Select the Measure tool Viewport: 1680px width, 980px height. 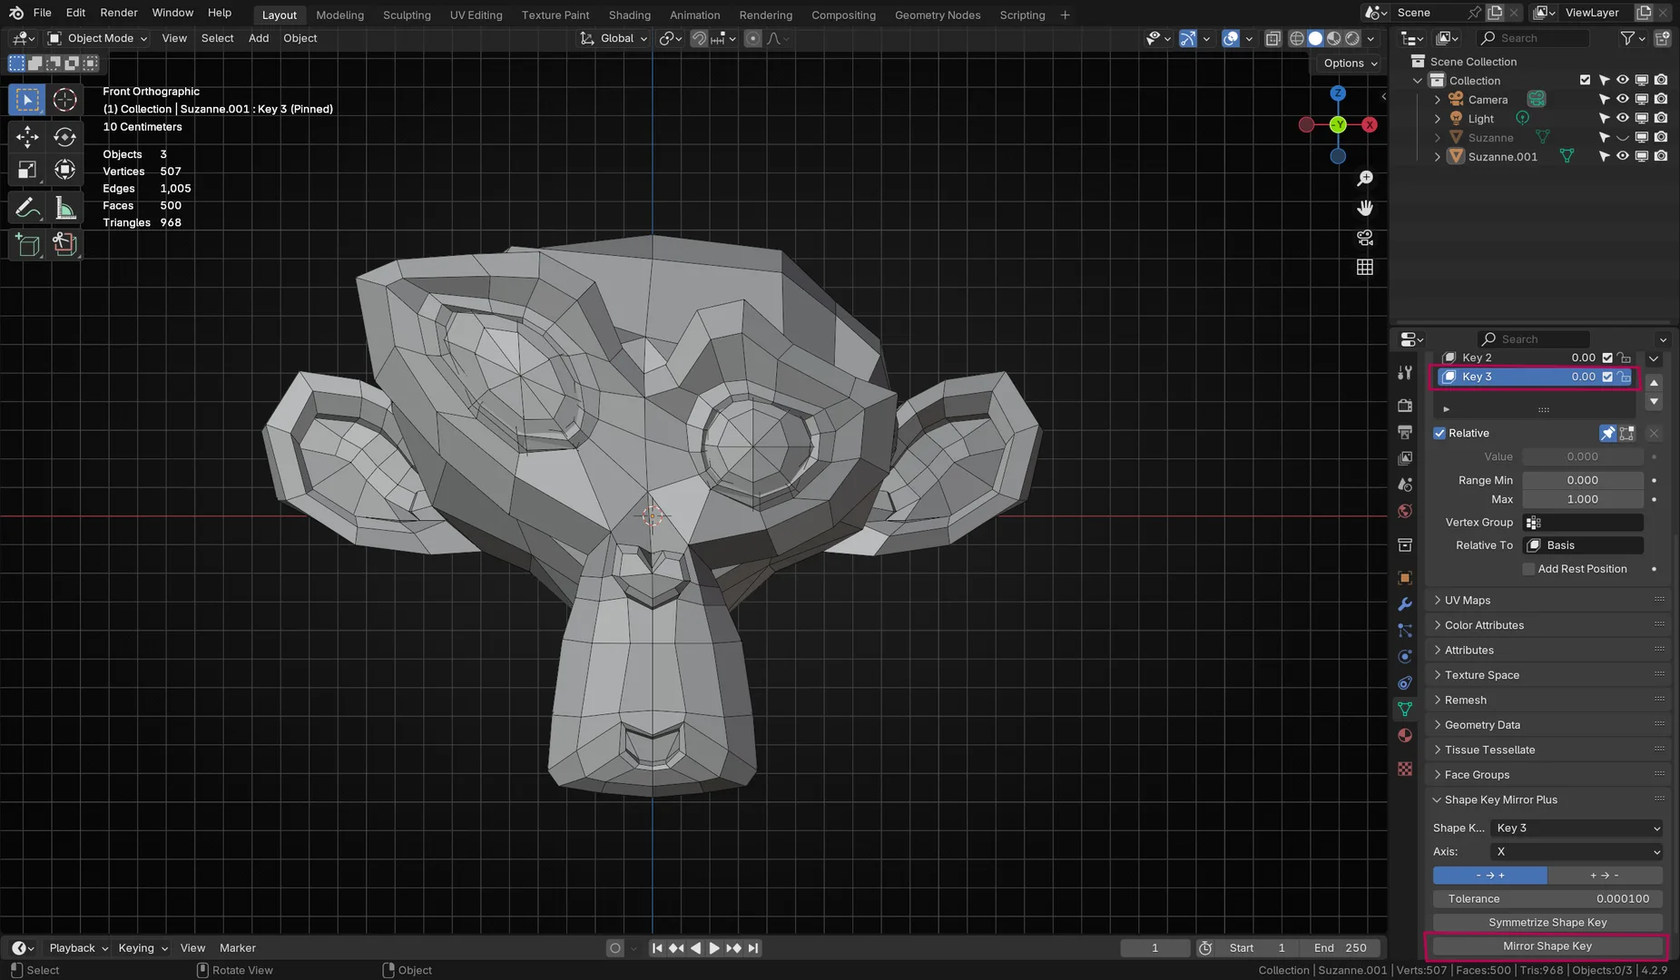point(64,208)
